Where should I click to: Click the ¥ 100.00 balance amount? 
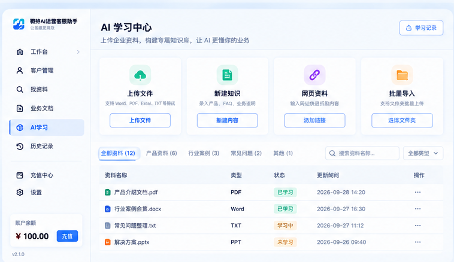click(x=32, y=236)
